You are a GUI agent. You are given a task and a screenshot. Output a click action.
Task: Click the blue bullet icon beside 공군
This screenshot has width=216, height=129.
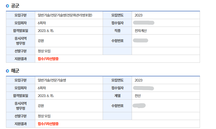point(8,6)
